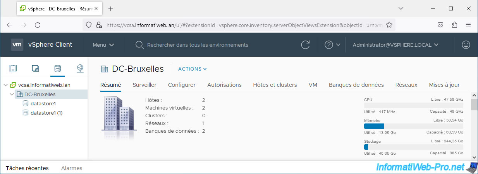The height and width of the screenshot is (174, 478).
Task: Go back in browser history
Action: tap(10, 25)
